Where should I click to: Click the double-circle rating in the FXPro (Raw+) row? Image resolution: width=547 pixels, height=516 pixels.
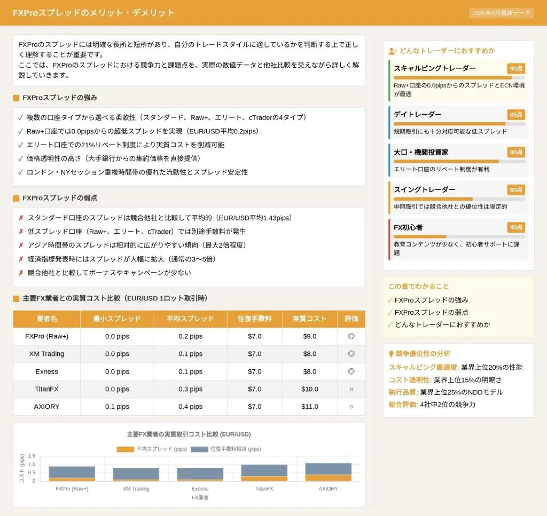[x=351, y=336]
